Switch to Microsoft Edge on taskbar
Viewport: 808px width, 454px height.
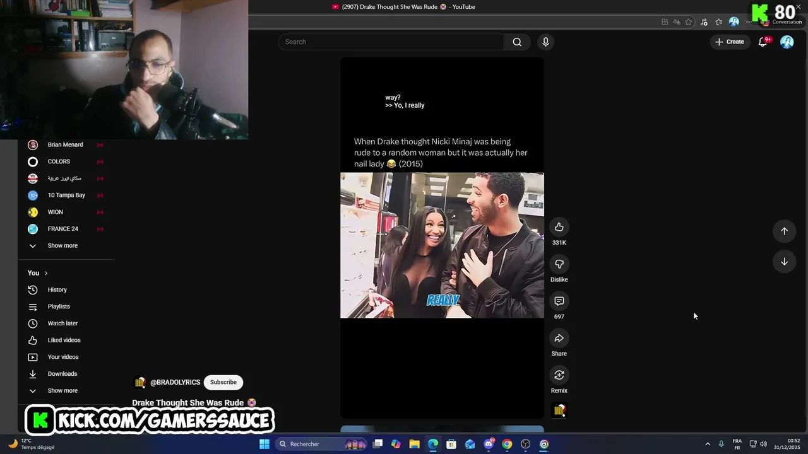(x=433, y=444)
